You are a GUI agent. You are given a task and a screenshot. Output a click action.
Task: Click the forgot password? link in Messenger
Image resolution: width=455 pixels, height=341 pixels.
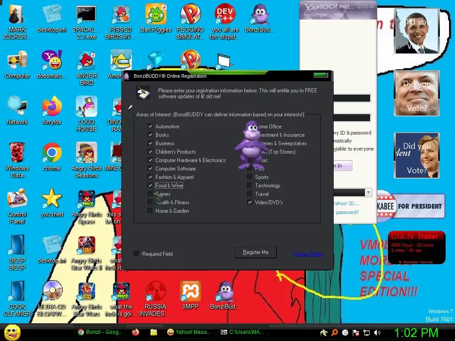pyautogui.click(x=346, y=212)
